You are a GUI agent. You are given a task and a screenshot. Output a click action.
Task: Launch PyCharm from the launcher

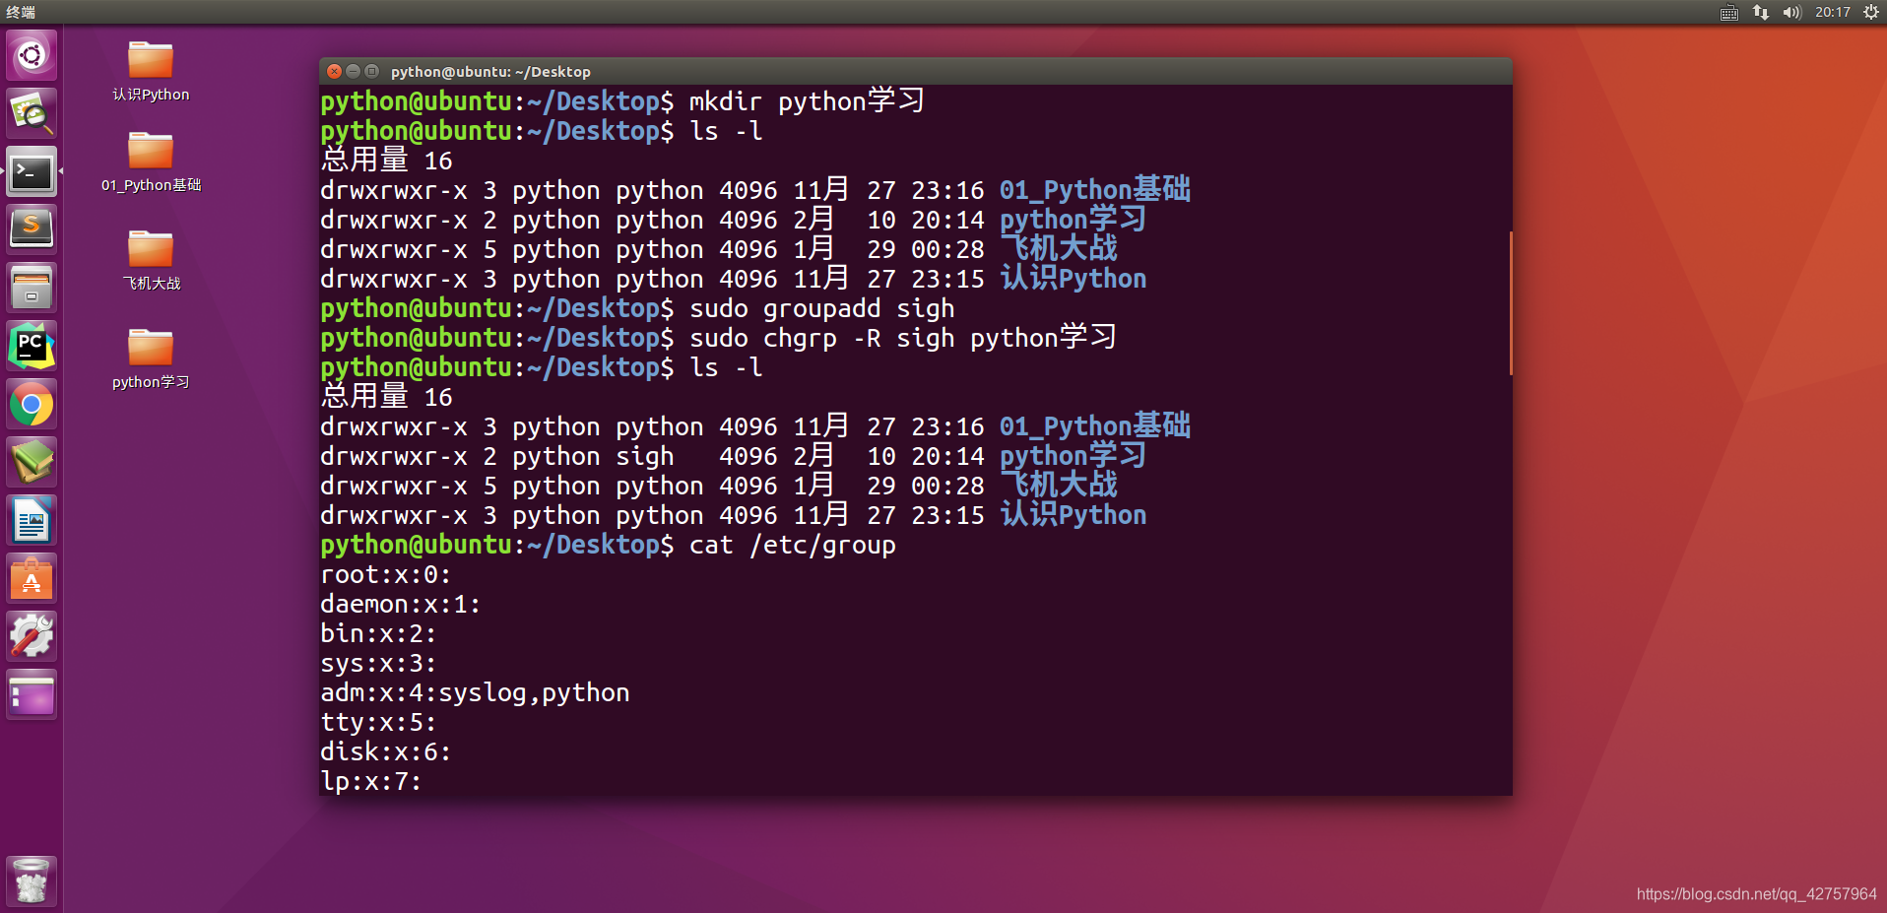click(32, 346)
